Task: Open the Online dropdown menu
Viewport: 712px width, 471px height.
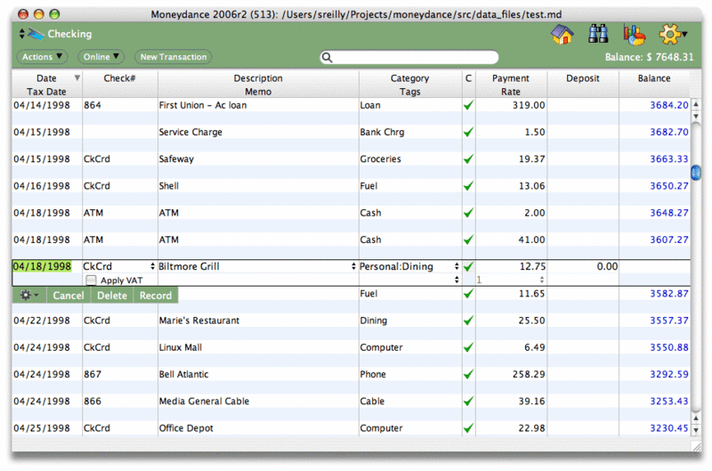Action: (x=101, y=57)
